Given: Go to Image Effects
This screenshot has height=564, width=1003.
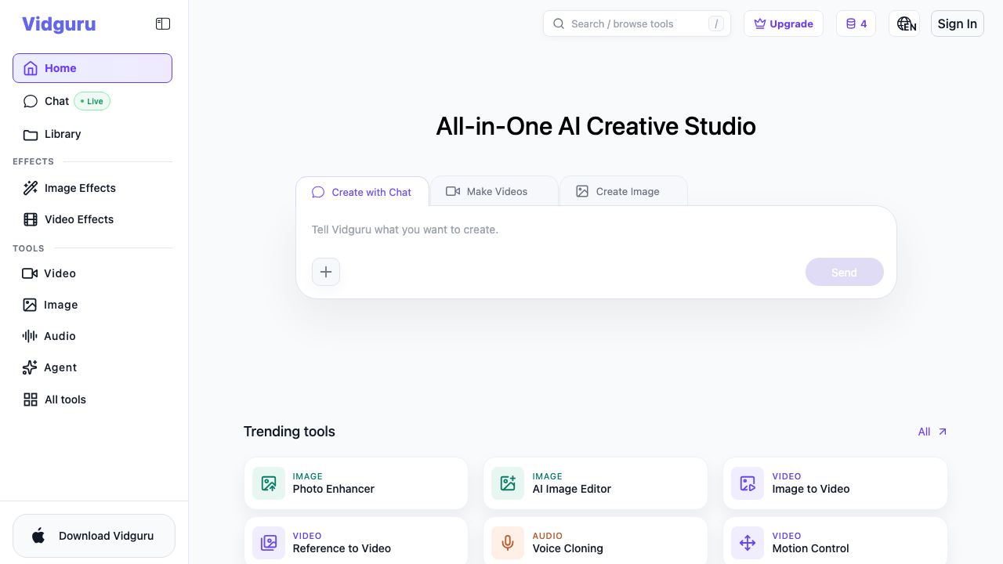Looking at the screenshot, I should (x=92, y=188).
